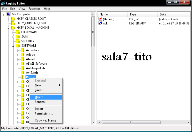Viewport: 192px width, 132px height.
Task: Click the My Computer icon in tree
Action: 9,14
